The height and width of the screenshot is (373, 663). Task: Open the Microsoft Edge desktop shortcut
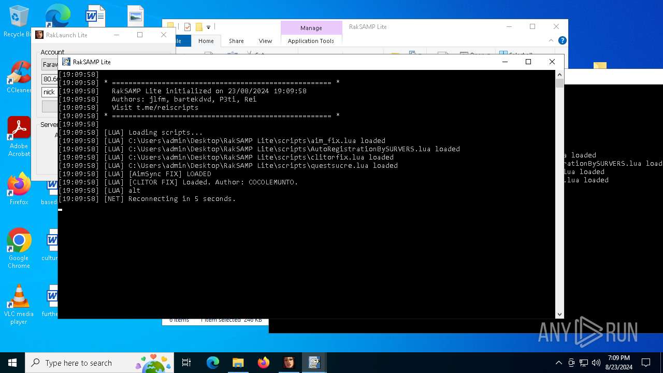[57, 17]
